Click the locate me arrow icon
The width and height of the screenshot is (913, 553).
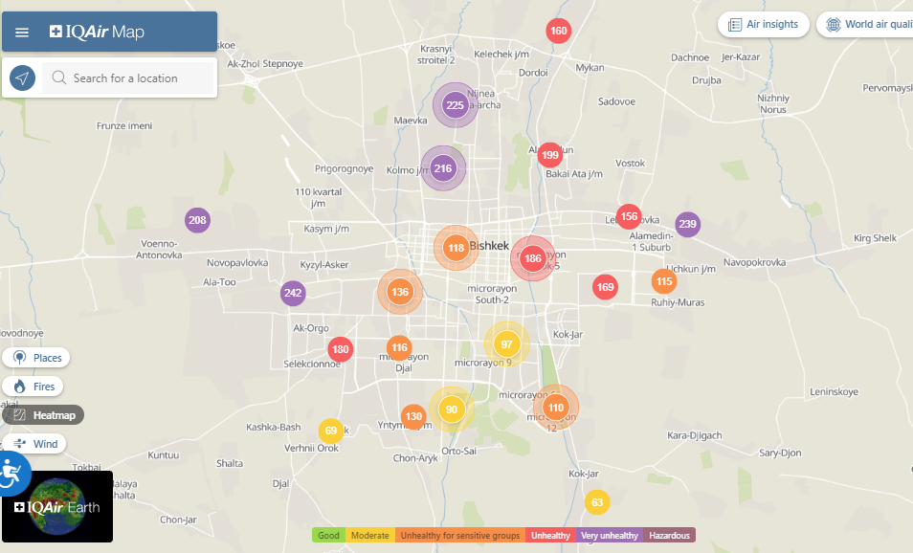point(23,78)
